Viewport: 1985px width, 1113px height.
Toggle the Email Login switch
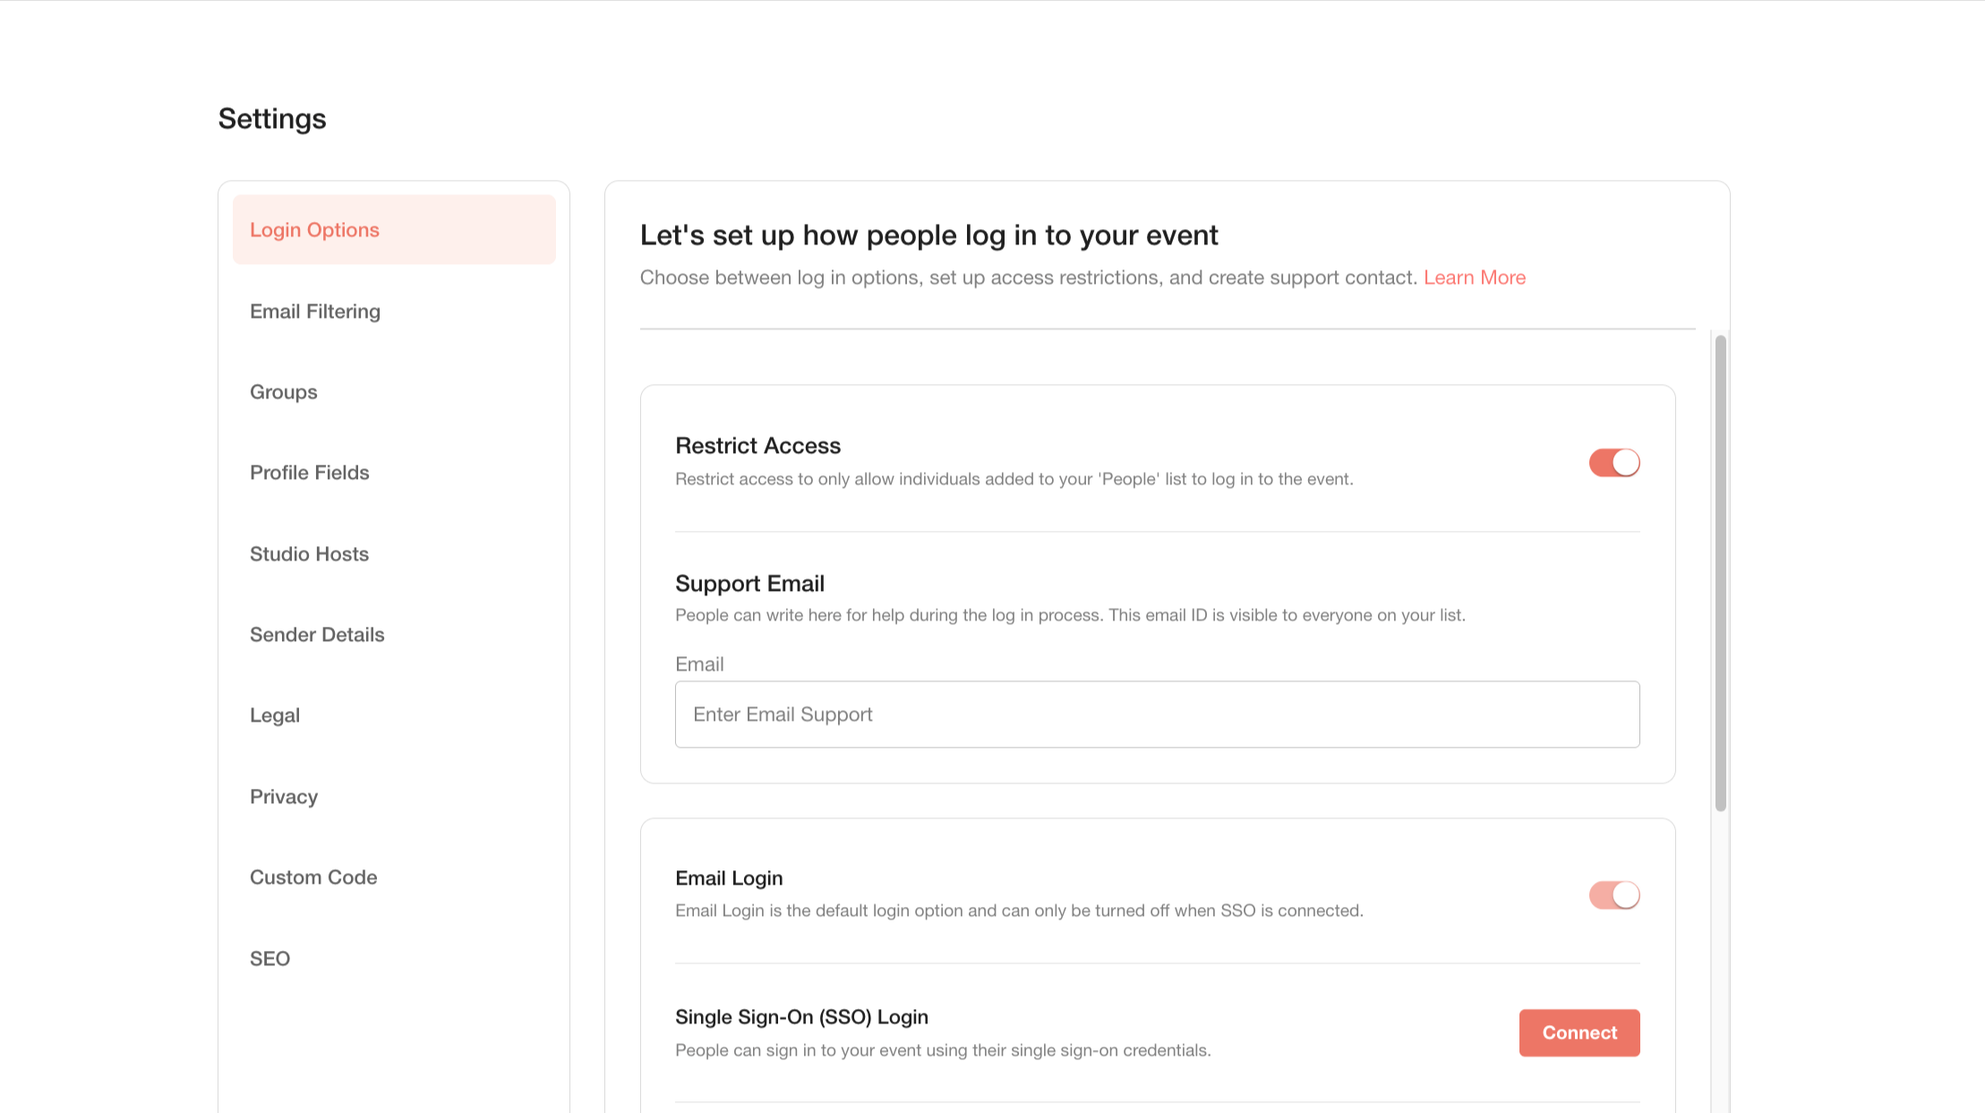click(1613, 895)
